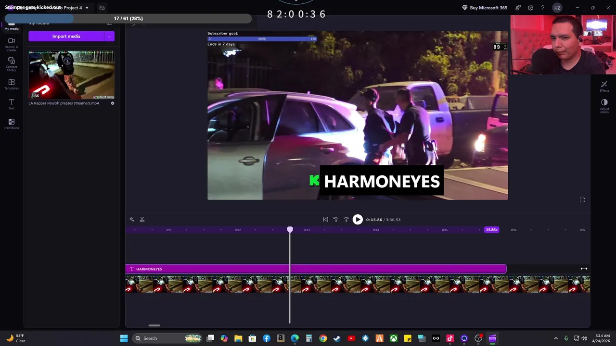Skip back to timeline start
Viewport: 616px width, 346px height.
(325, 220)
